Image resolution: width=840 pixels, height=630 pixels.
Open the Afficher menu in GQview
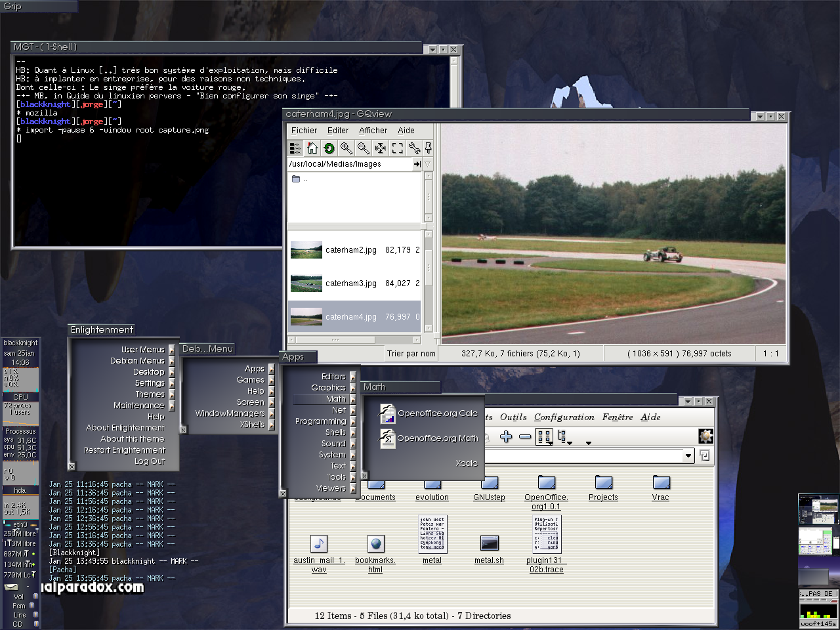373,131
